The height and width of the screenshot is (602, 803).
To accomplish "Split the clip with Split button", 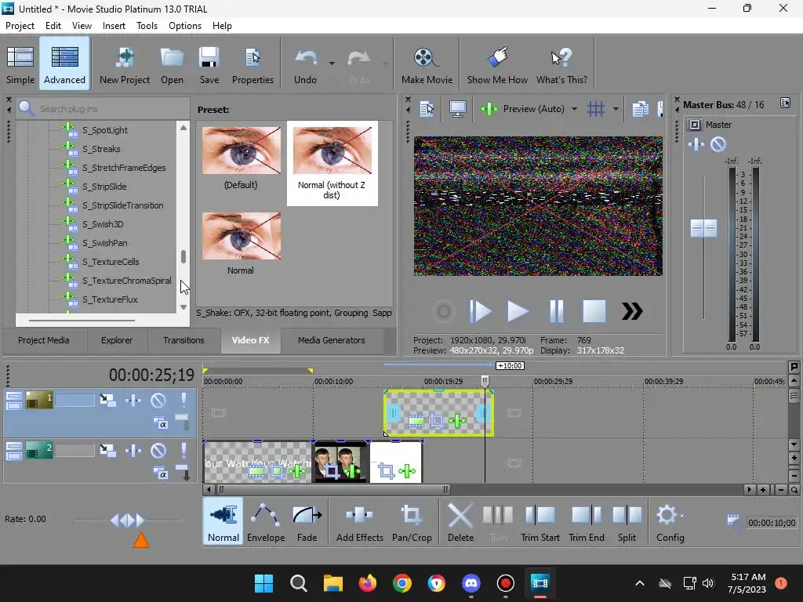I will (x=627, y=522).
